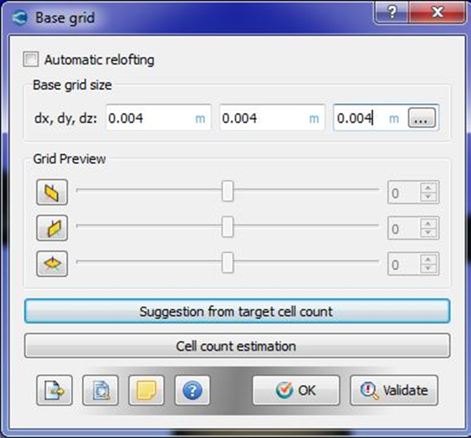471x438 pixels.
Task: Increase the third grid preview spinner value
Action: pos(428,259)
